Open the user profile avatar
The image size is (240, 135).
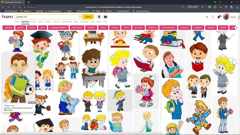click(226, 17)
